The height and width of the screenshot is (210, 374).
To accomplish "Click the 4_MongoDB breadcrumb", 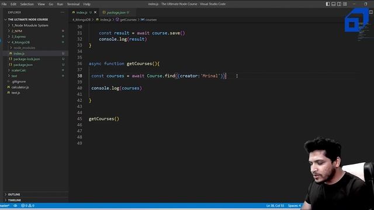I will (x=81, y=20).
